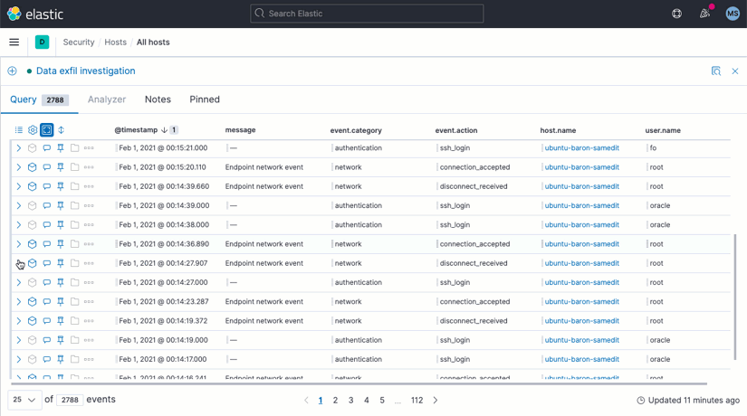Expand the 00:14:23.287 event details
Viewport: 747px width, 416px height.
[19, 301]
